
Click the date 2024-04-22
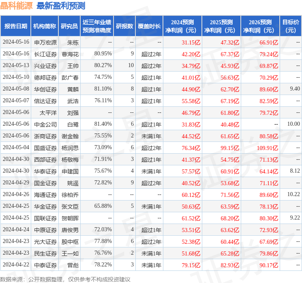point(16,264)
